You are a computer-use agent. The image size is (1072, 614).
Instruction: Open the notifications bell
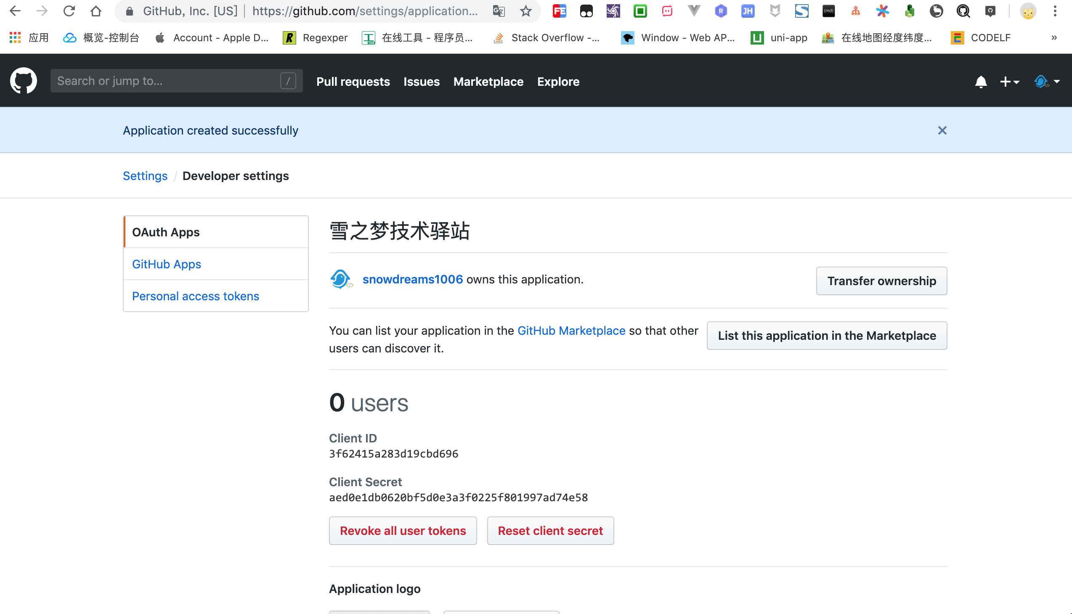point(981,82)
